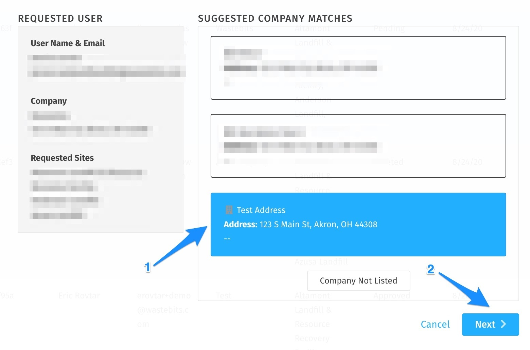Click the User Name & Email heading
Screen dimensions: 530x350
pos(68,43)
